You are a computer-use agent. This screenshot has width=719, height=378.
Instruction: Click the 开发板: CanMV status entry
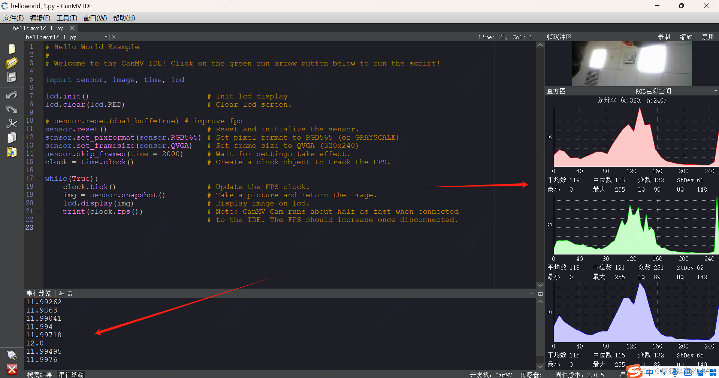click(x=491, y=375)
